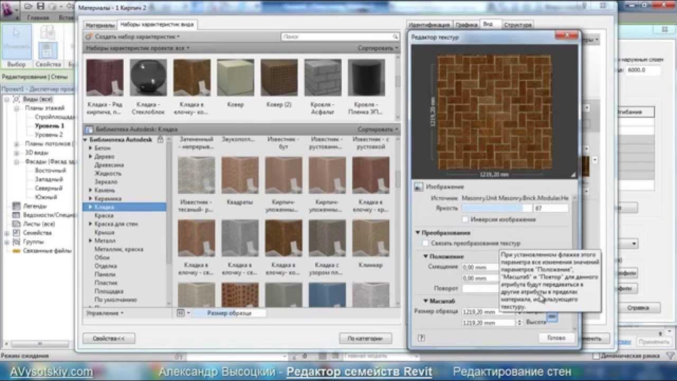Expand Камень library category
The image size is (677, 381).
tap(90, 190)
